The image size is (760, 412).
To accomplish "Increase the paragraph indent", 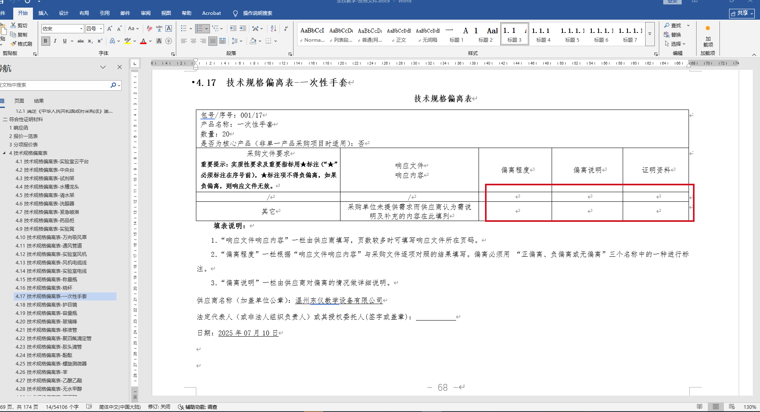I will pos(243,28).
